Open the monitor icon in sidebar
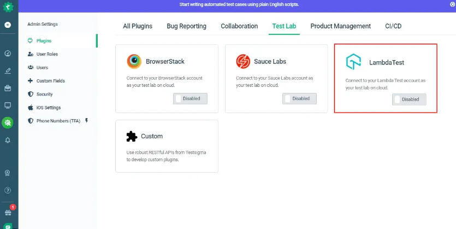This screenshot has height=229, width=456. pyautogui.click(x=8, y=105)
